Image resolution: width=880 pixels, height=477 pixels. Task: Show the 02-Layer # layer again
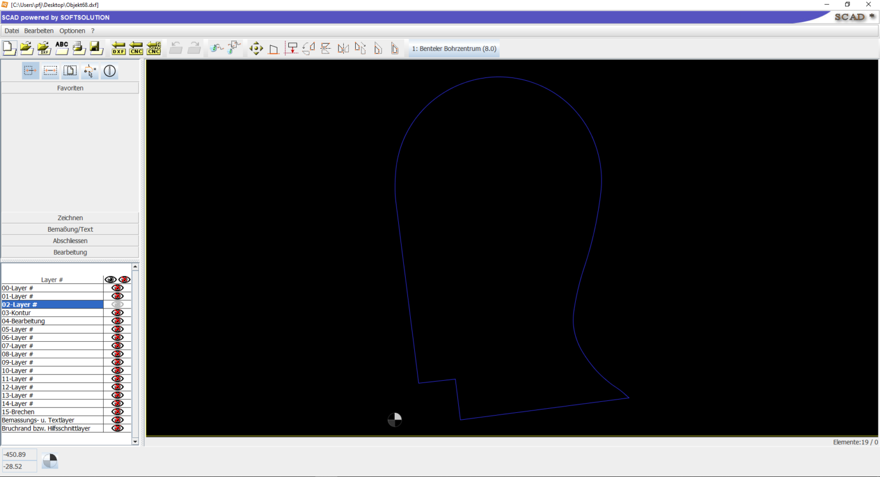click(117, 304)
